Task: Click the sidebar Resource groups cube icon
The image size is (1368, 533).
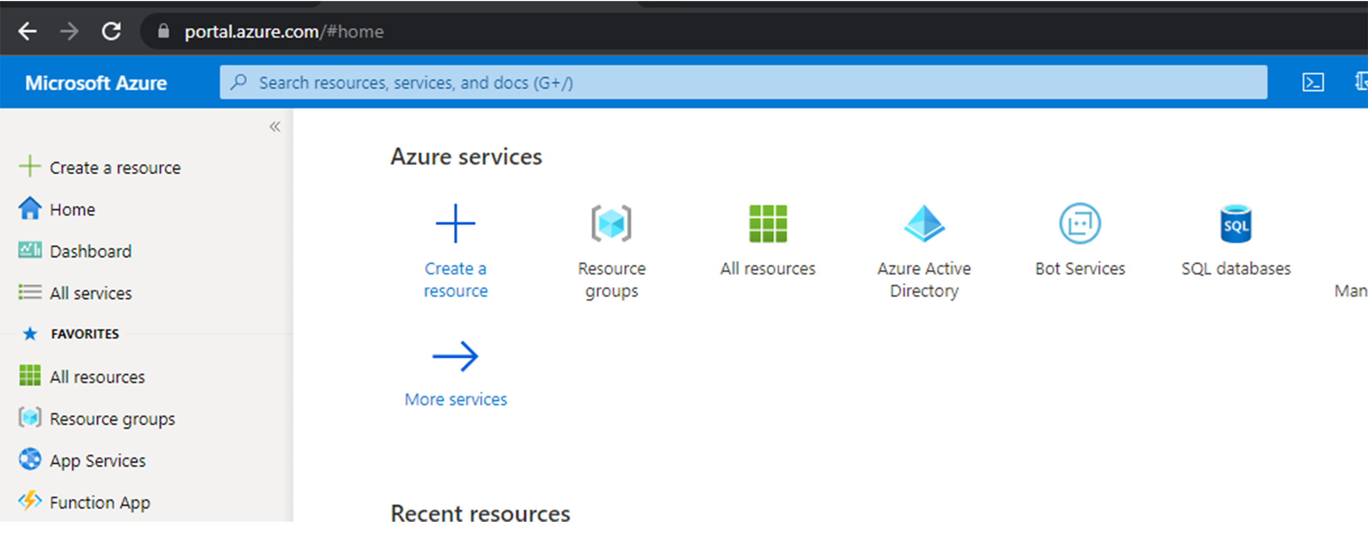Action: click(x=30, y=417)
